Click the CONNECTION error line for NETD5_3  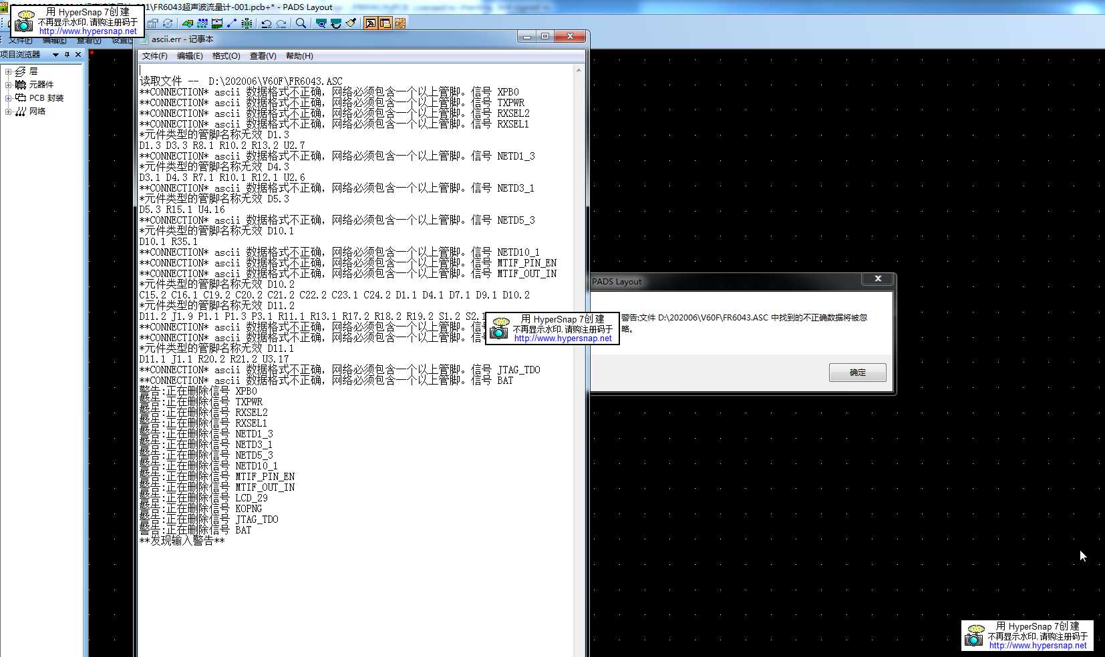(x=337, y=220)
